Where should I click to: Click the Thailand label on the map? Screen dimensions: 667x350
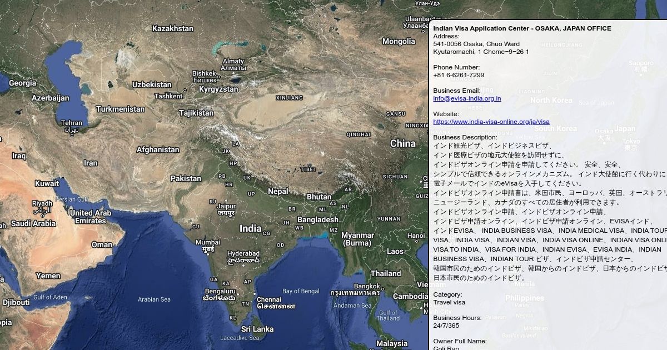tap(386, 273)
